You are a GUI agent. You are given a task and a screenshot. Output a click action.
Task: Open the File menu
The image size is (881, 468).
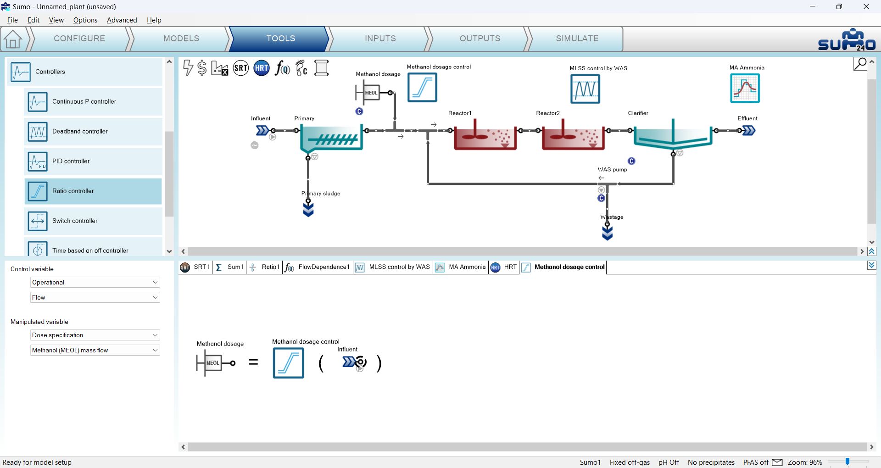13,20
